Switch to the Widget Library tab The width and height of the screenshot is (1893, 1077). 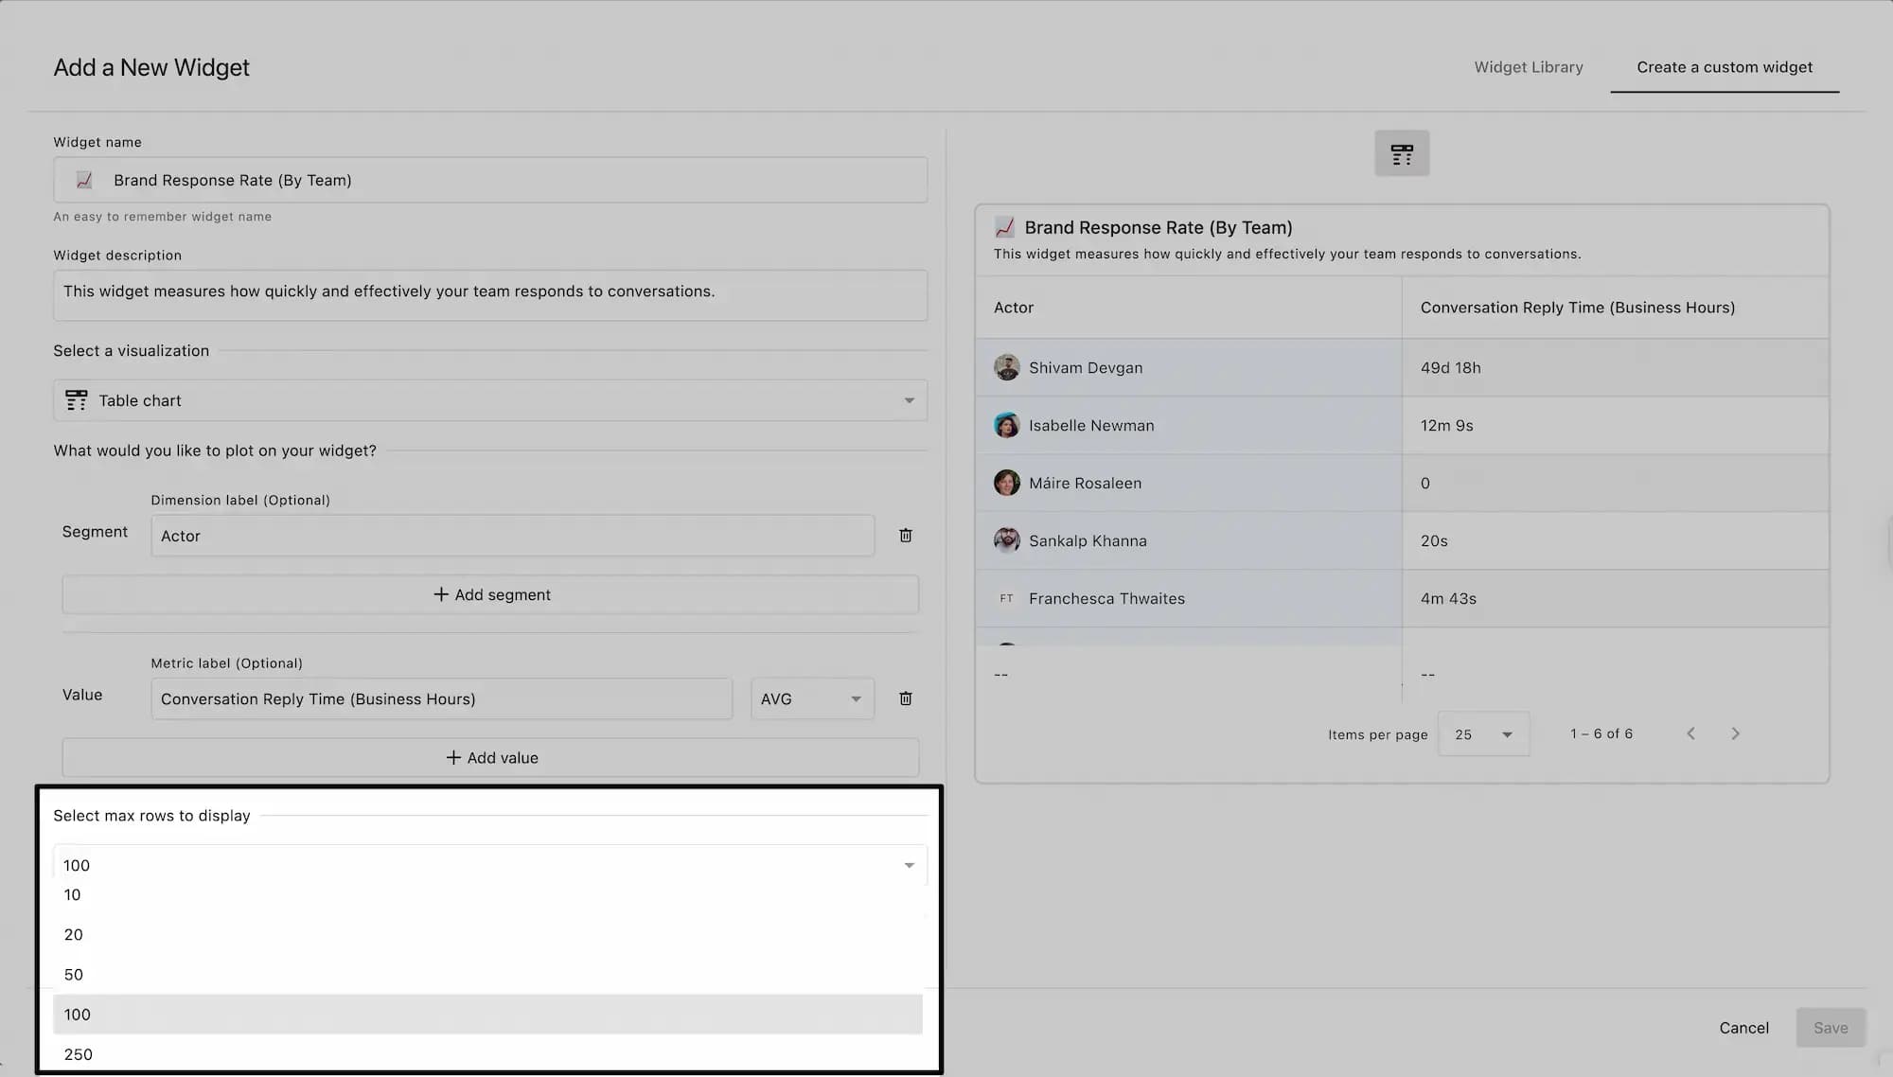[1528, 67]
